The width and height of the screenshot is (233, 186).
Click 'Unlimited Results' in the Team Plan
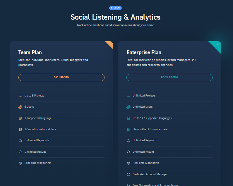pyautogui.click(x=35, y=152)
